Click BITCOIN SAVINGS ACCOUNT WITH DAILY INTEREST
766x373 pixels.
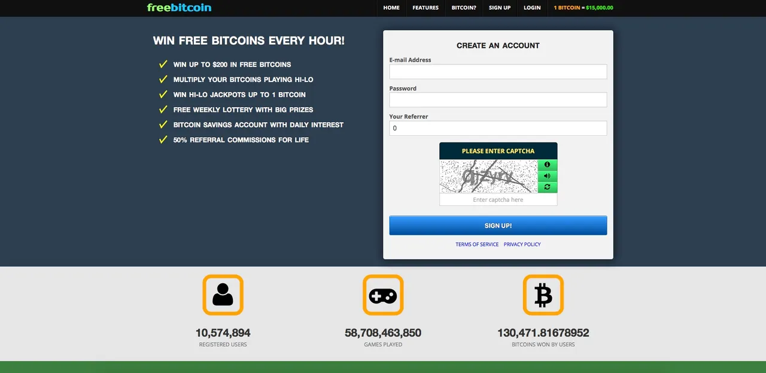(259, 125)
